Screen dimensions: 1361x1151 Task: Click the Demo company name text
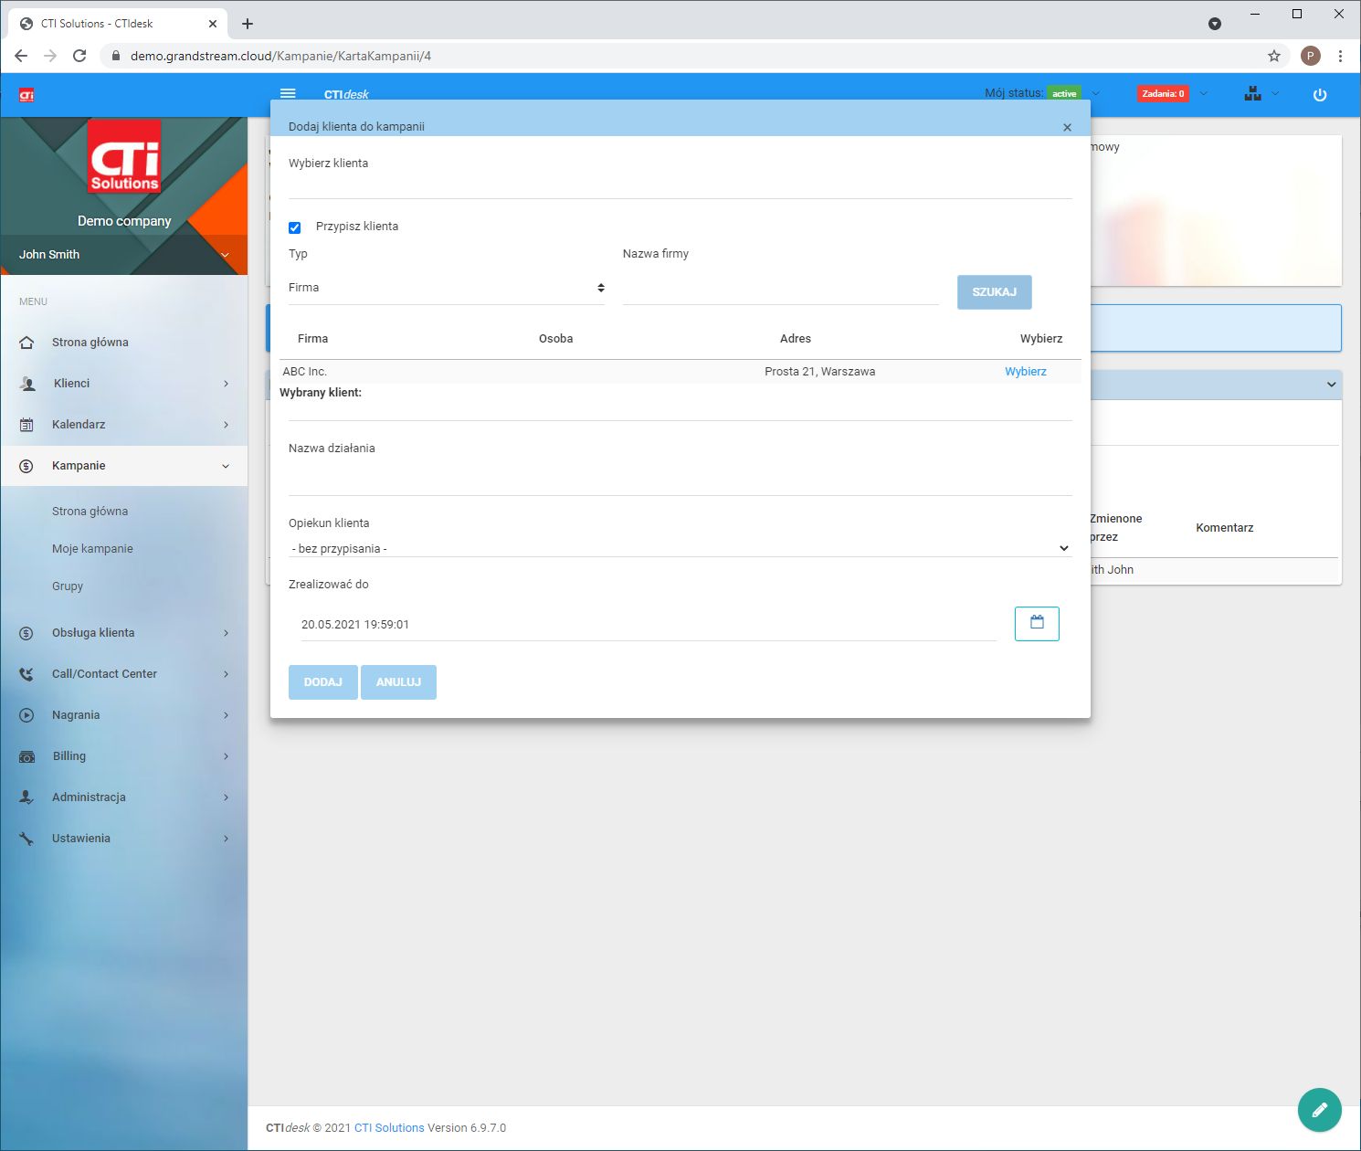pyautogui.click(x=124, y=221)
